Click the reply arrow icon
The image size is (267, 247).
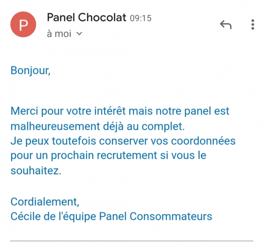pos(226,24)
